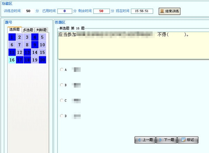The width and height of the screenshot is (209, 153).
Task: Open question number 1
Action: [12, 37]
